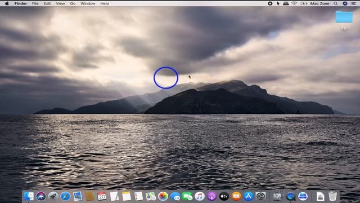Viewport: 360px width, 203px height.
Task: Open the blue round window-grid app in Dock
Action: (303, 196)
